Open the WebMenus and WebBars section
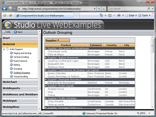 coord(20,94)
